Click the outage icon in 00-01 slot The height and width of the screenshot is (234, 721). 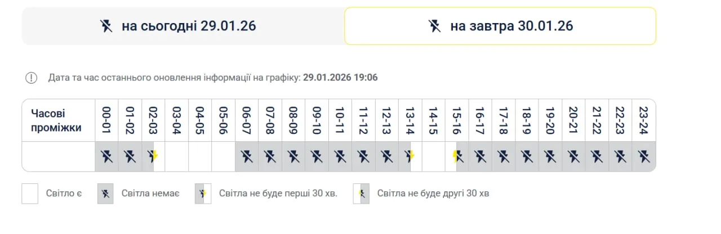pyautogui.click(x=106, y=156)
